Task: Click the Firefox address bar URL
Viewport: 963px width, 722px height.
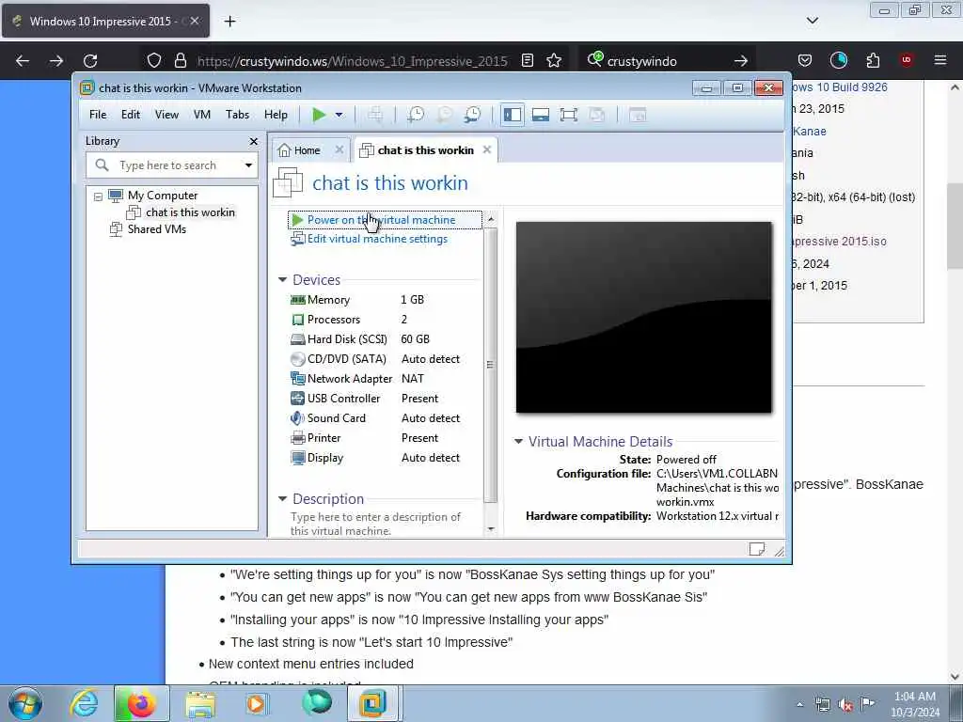Action: point(352,61)
